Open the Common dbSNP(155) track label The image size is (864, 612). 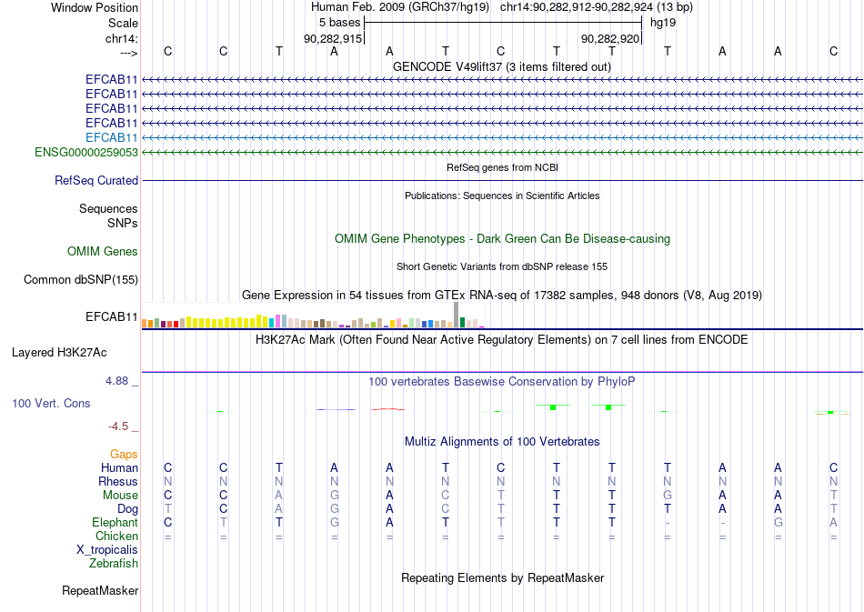tap(81, 280)
